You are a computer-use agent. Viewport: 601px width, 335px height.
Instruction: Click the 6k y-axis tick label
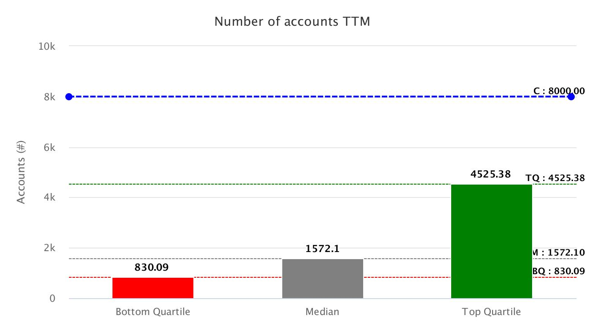click(x=50, y=147)
